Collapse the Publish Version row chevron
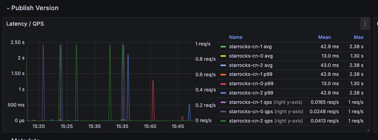The height and width of the screenshot is (140, 378). tap(8, 9)
